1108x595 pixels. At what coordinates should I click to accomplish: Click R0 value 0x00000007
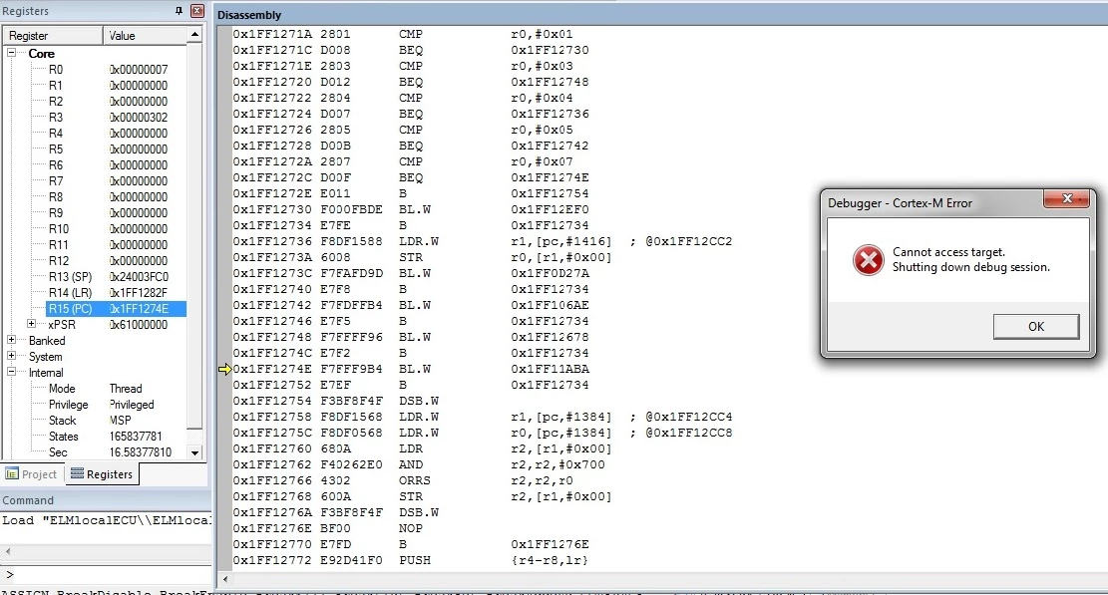click(x=139, y=69)
